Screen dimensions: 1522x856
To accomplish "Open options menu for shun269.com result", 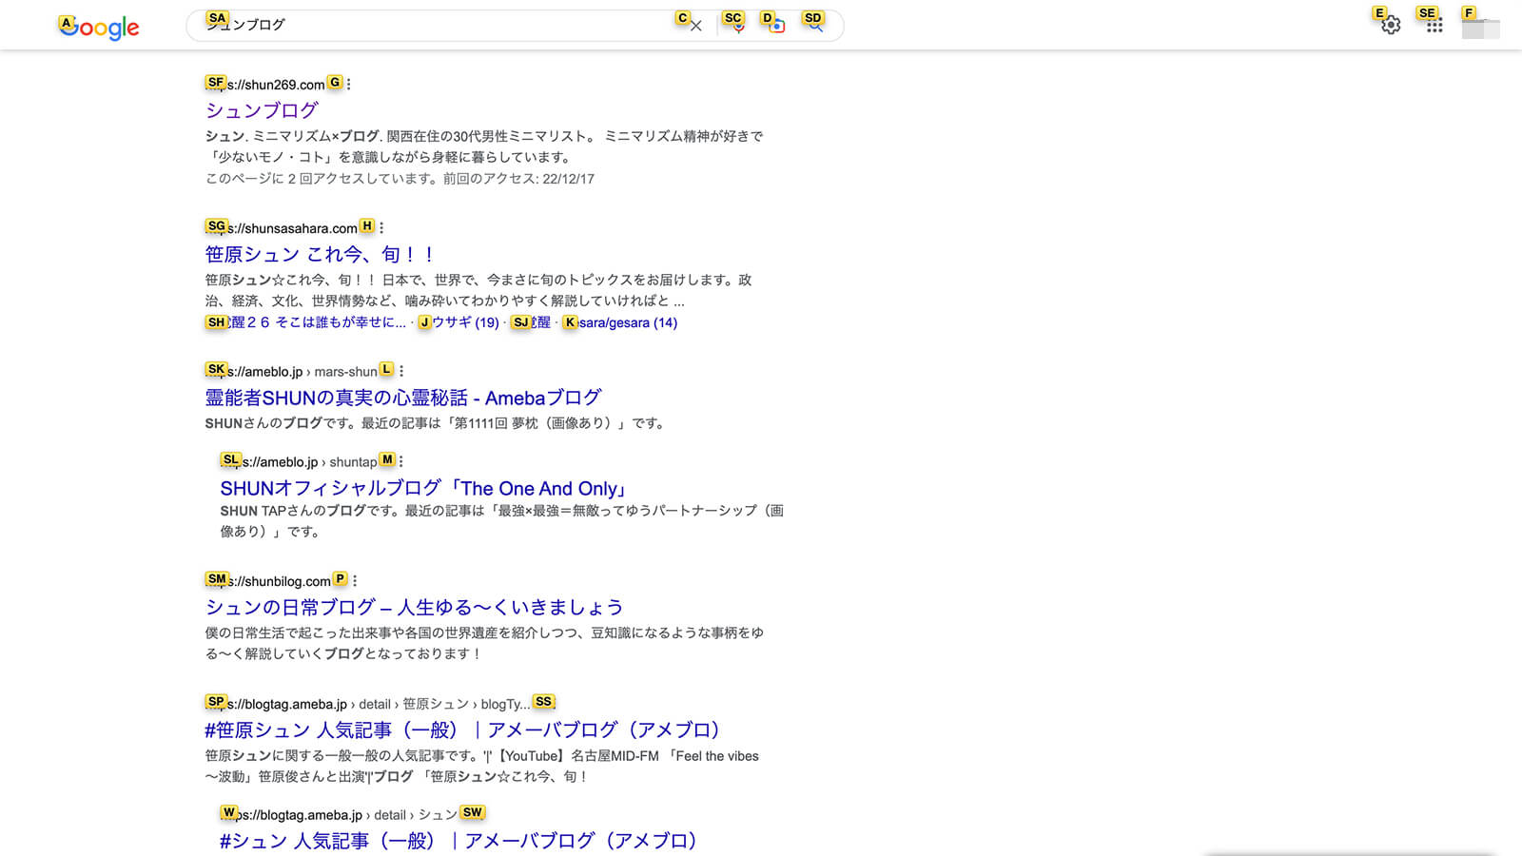I will [x=349, y=84].
